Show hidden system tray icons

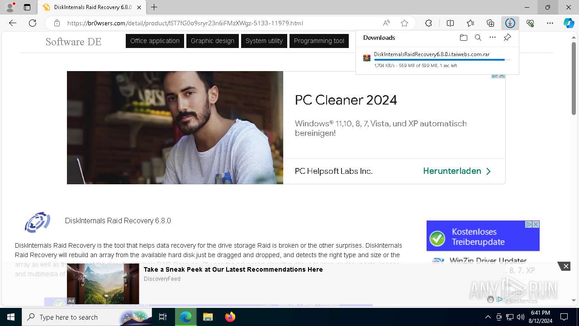click(488, 317)
